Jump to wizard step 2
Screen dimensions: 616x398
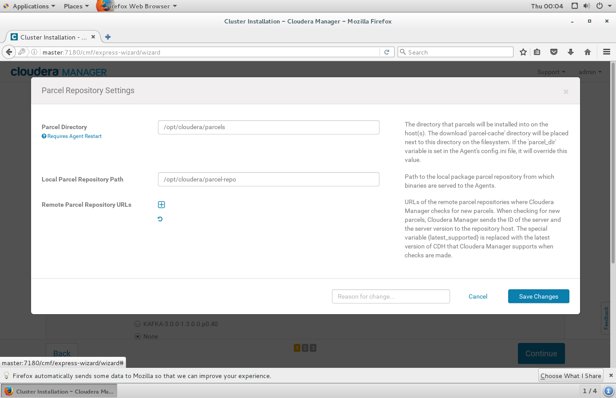pos(305,348)
